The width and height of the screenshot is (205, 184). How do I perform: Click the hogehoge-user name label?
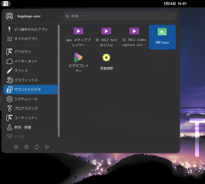29,16
